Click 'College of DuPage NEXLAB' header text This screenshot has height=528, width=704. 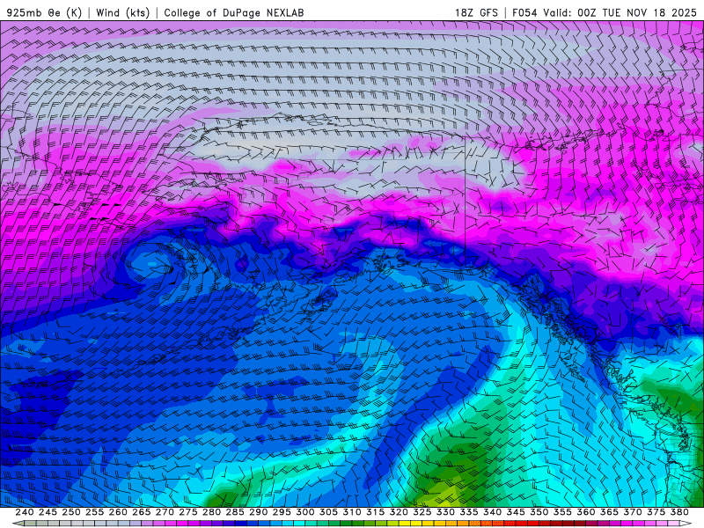click(234, 12)
